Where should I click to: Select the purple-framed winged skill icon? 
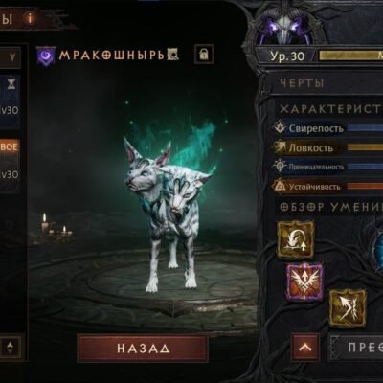click(304, 282)
